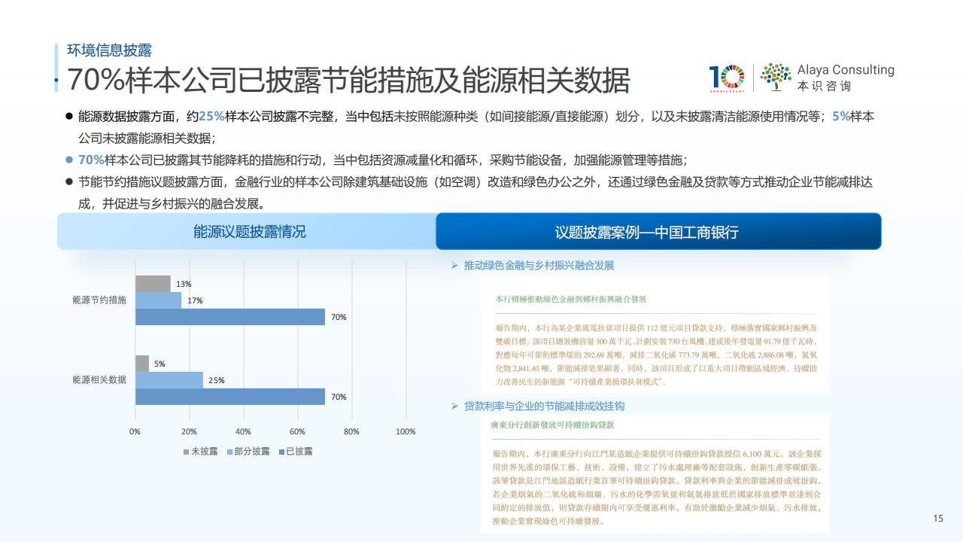Click the 环境信息披露 section label
Image resolution: width=963 pixels, height=542 pixels.
pos(109,50)
